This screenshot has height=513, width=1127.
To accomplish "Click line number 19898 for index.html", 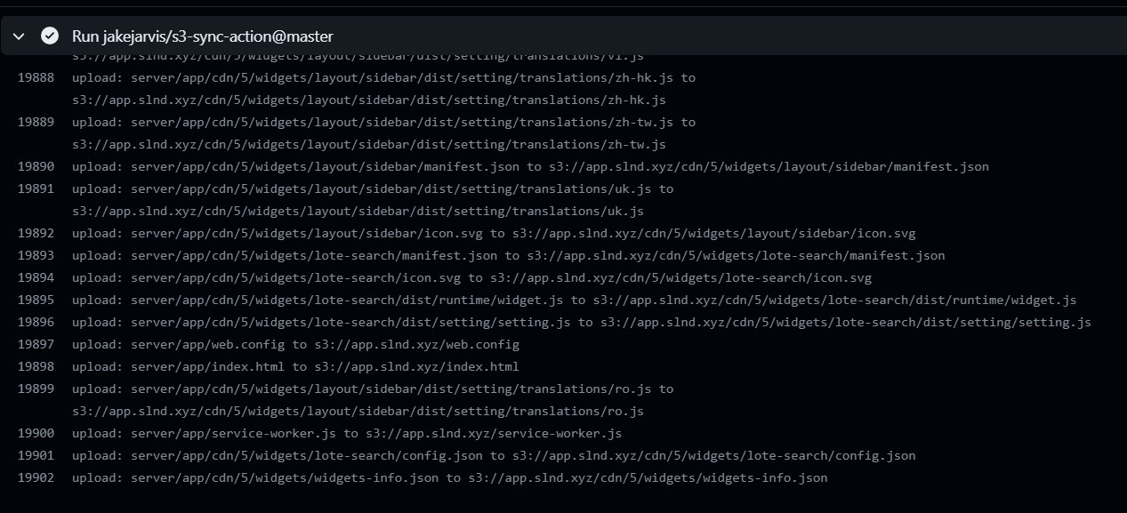I will tap(36, 367).
